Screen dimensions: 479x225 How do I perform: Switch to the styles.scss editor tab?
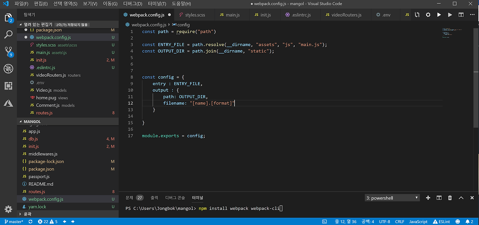tap(195, 15)
